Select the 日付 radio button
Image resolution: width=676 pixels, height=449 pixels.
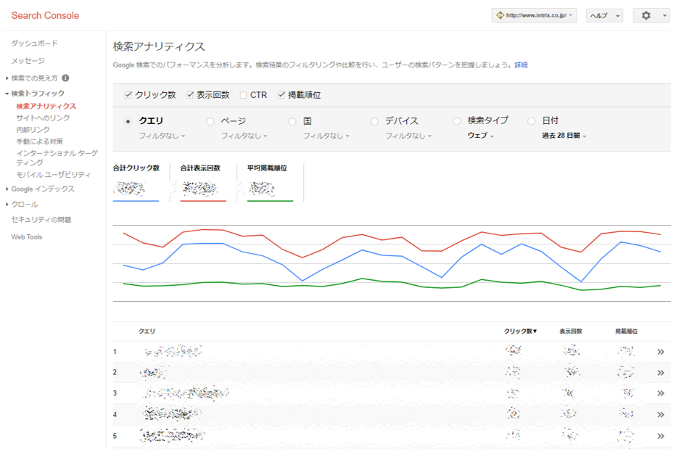pyautogui.click(x=531, y=121)
